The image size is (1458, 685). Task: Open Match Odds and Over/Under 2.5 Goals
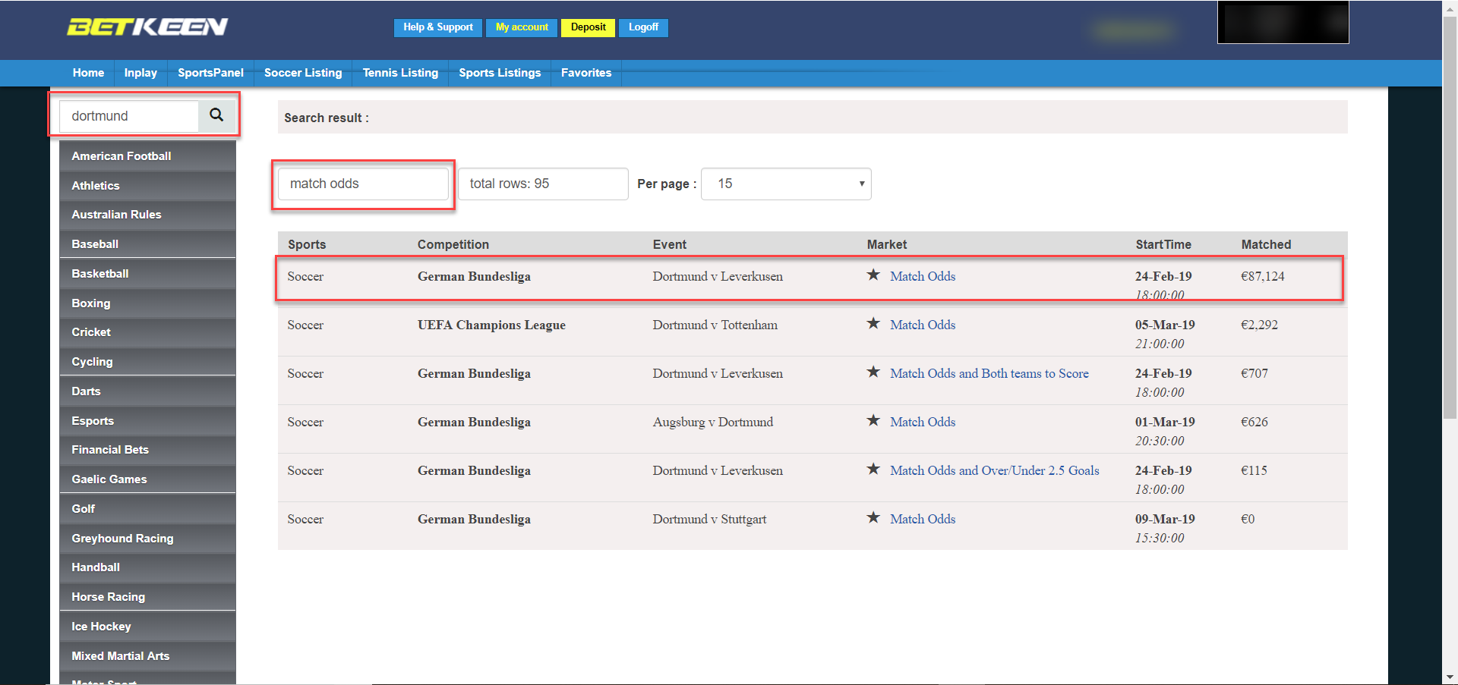995,470
